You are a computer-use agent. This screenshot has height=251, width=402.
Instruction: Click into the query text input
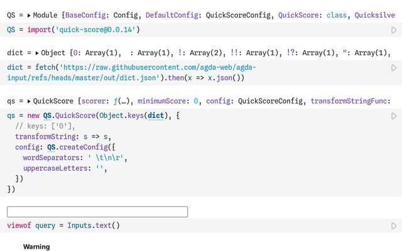[97, 211]
